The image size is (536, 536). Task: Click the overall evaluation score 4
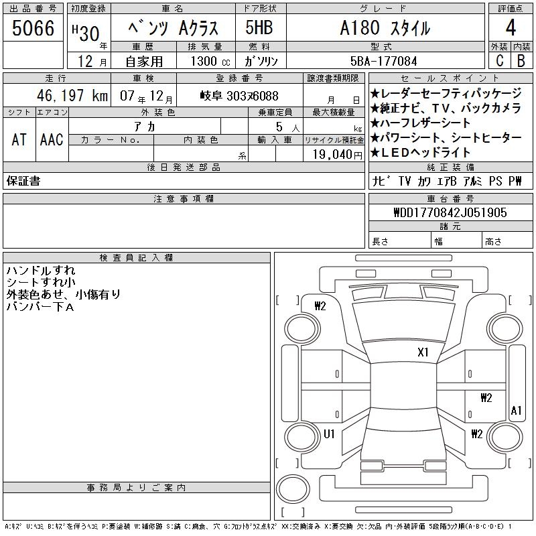click(511, 28)
